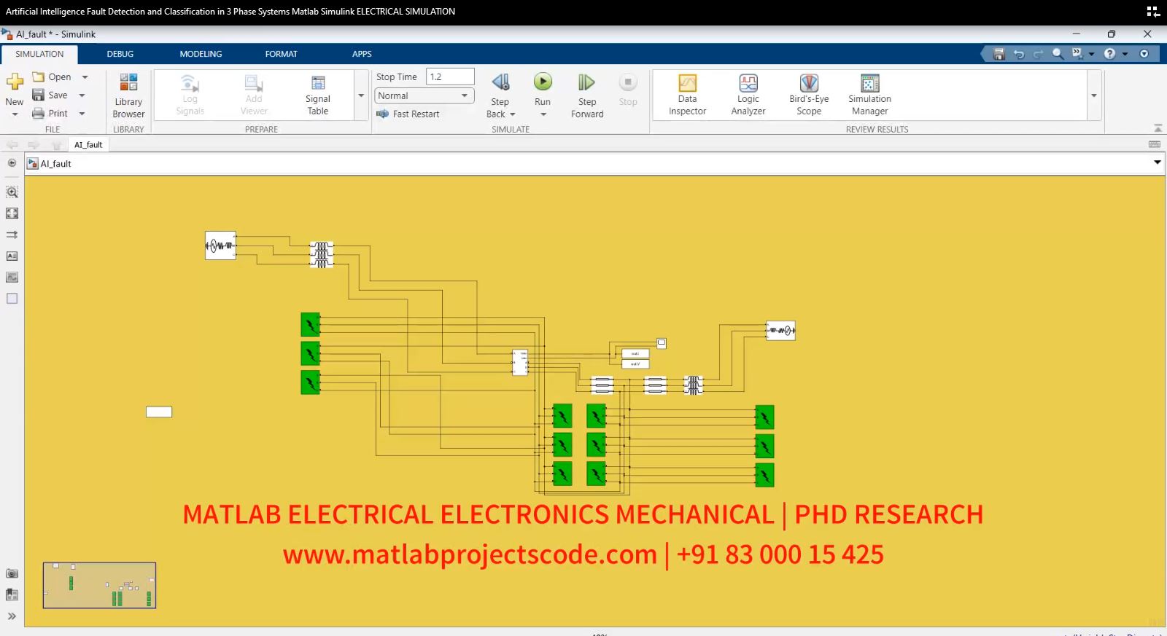Expand the Save dropdown arrow

pyautogui.click(x=82, y=95)
